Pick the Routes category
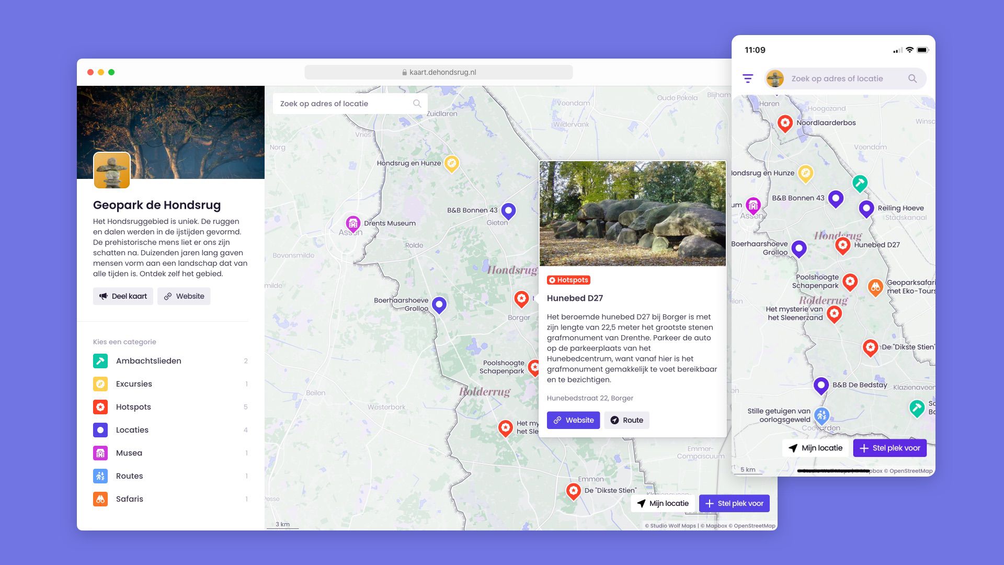Screen dimensions: 1004x565 tap(129, 476)
